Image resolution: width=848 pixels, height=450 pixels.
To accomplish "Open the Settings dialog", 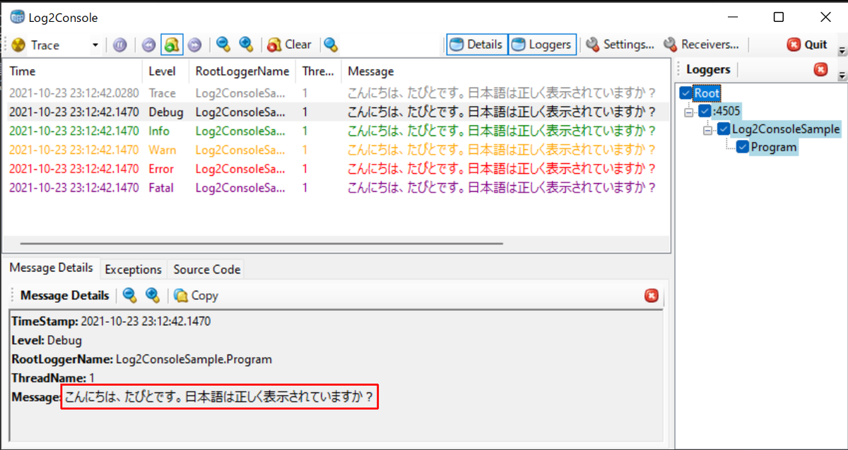I will click(x=620, y=44).
